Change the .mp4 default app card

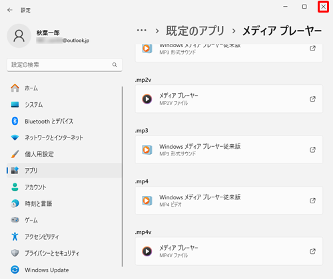[229, 201]
